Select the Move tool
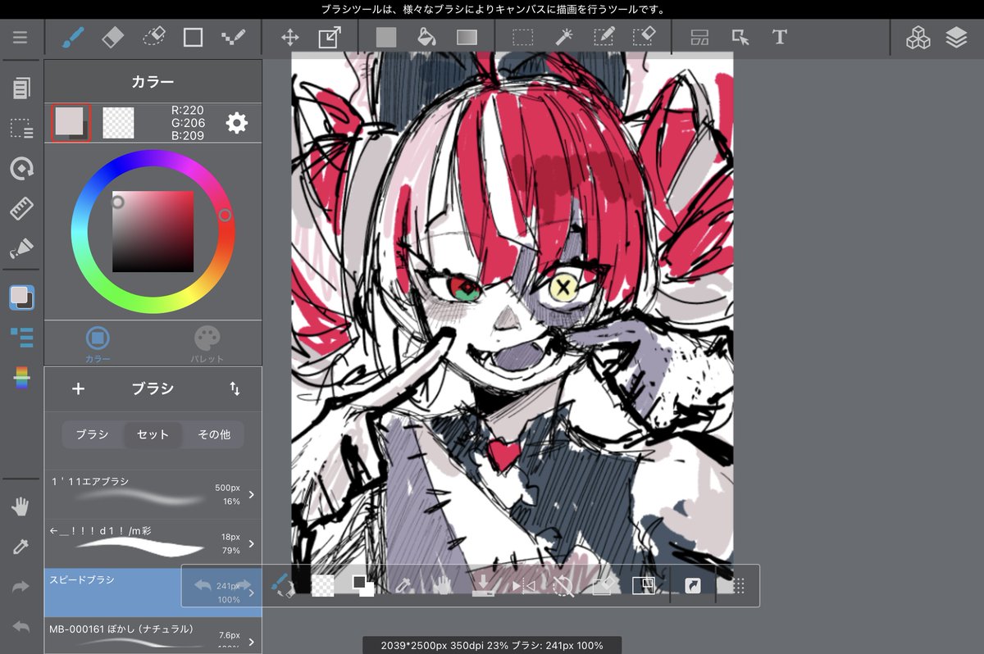The height and width of the screenshot is (654, 984). coord(289,38)
